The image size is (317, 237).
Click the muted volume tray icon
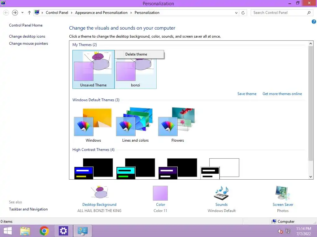pos(280,231)
